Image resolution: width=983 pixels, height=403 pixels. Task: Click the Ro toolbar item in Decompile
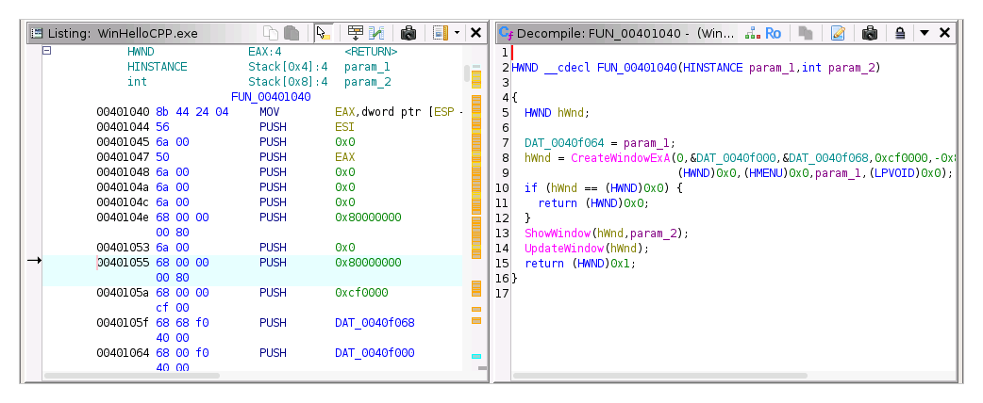[774, 33]
